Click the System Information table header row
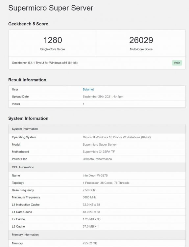189x247 pixels. [97, 129]
